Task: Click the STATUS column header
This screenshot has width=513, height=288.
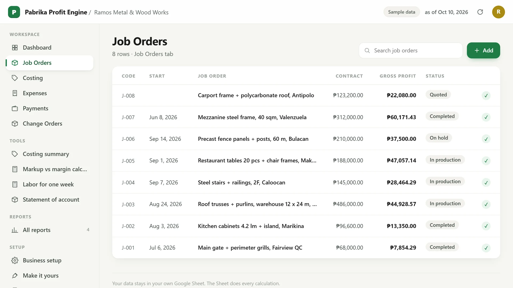Action: point(435,76)
